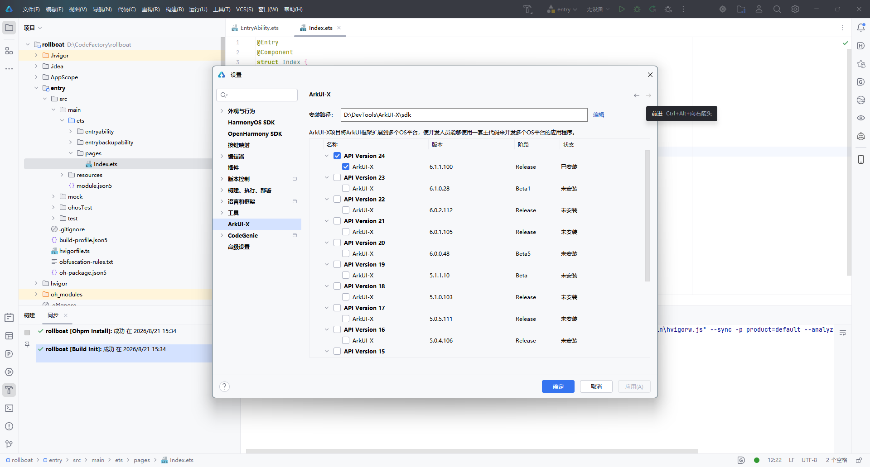Uncheck API Version 24 checkbox
This screenshot has width=870, height=467.
[x=337, y=156]
